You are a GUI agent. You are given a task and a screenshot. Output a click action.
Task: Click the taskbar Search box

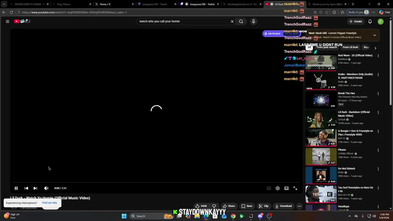(x=152, y=216)
